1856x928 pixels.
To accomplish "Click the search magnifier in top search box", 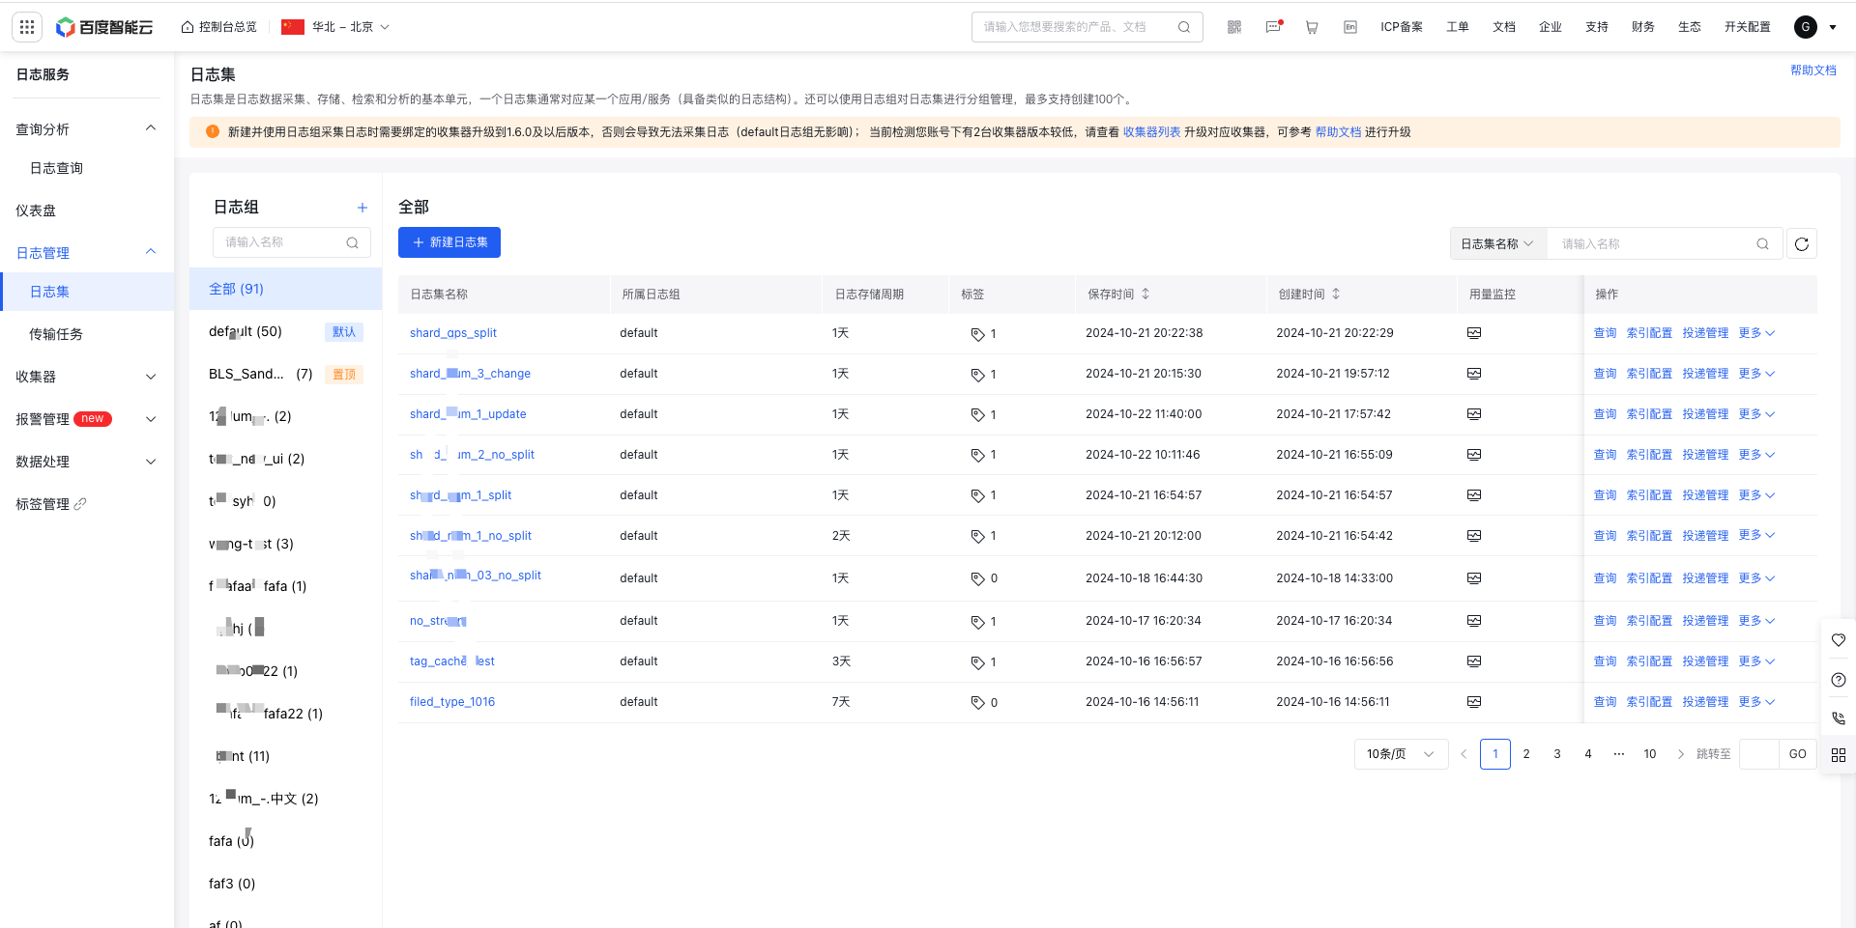I will pyautogui.click(x=1184, y=27).
